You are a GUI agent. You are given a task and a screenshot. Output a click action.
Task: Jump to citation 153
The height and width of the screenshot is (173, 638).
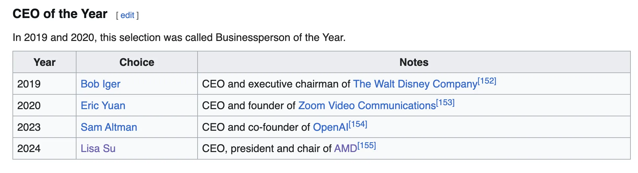point(445,103)
